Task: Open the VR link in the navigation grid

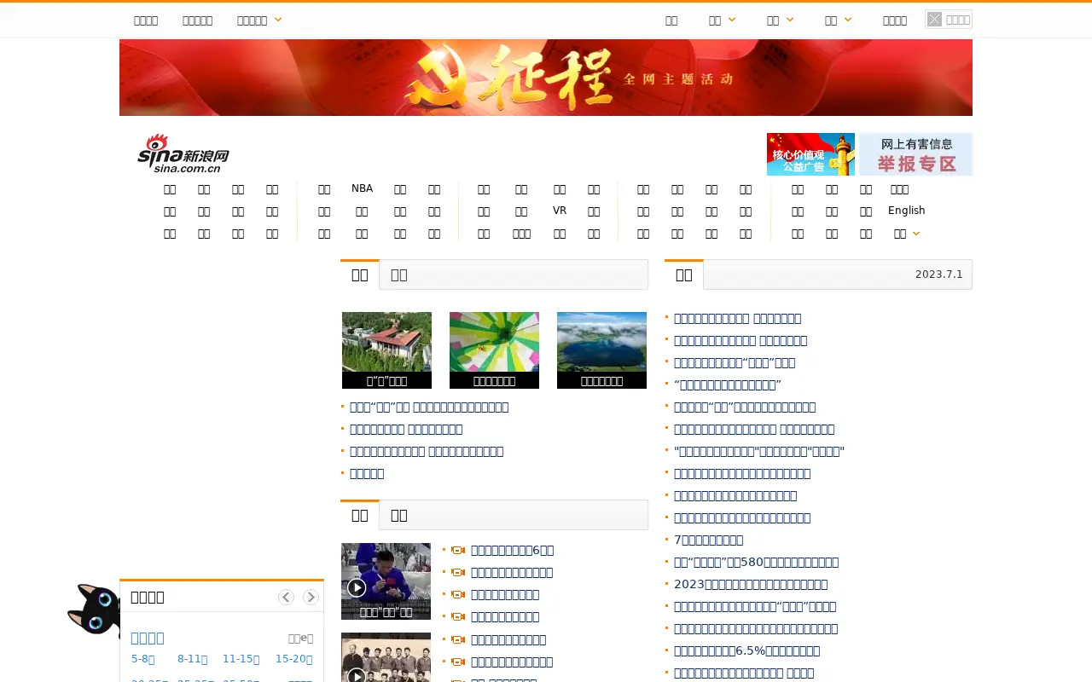Action: coord(560,211)
